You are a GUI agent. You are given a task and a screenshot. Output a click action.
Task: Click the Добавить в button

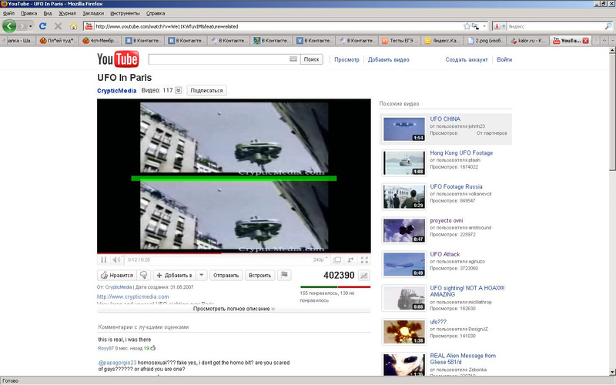(x=175, y=275)
